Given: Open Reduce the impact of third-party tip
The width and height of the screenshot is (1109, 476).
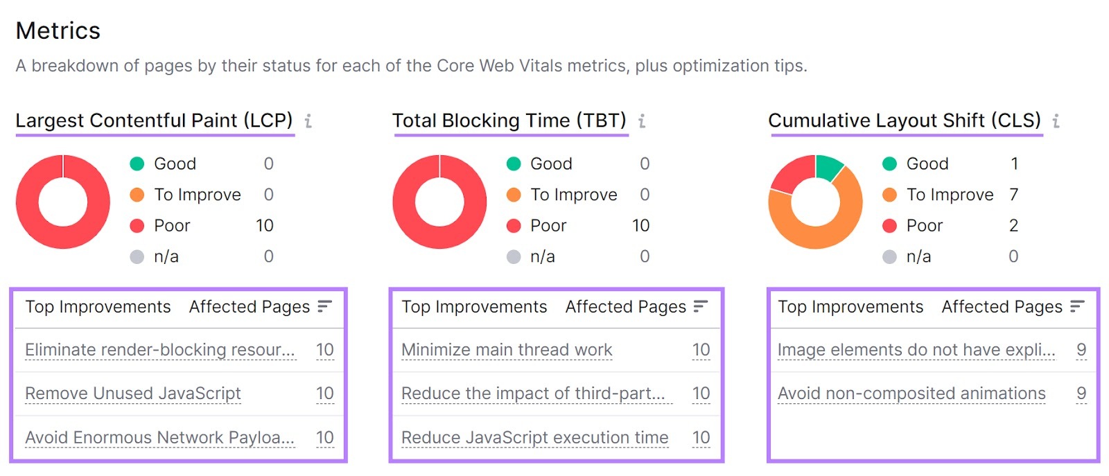Looking at the screenshot, I should [x=533, y=394].
